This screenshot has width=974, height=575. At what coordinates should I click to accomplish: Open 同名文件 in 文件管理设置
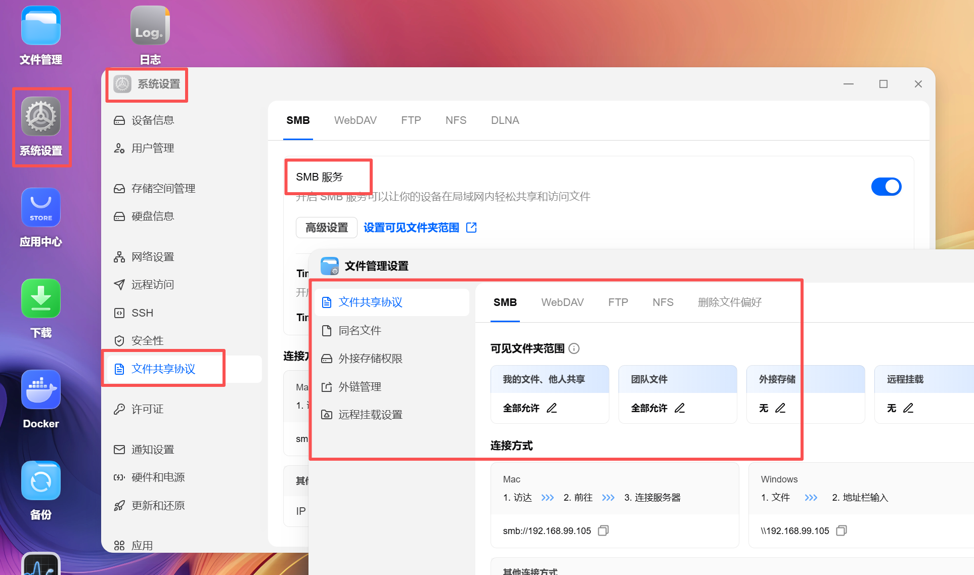(392, 331)
